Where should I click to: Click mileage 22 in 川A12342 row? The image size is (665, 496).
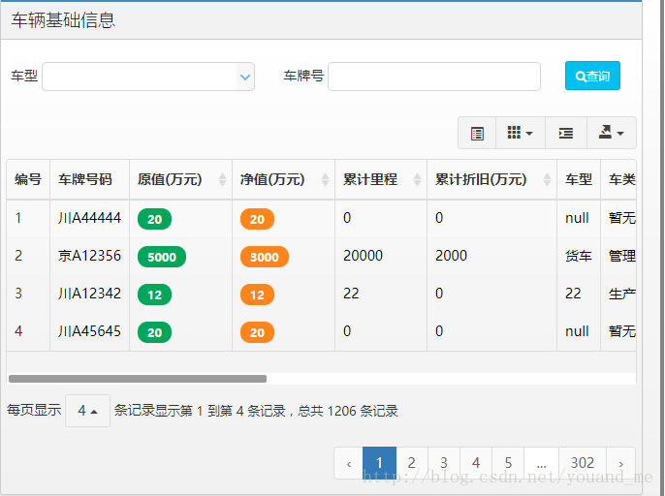351,294
